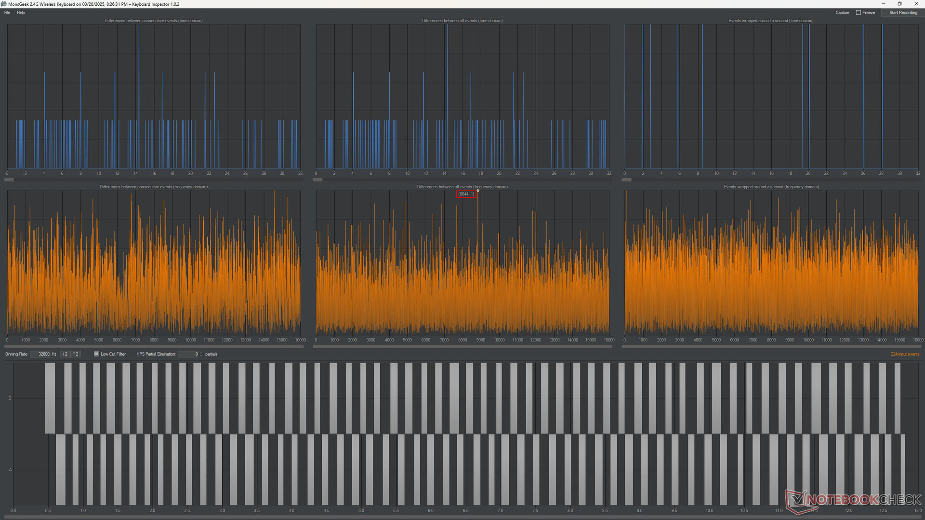The image size is (925, 520).
Task: Click the Capture button
Action: (x=842, y=13)
